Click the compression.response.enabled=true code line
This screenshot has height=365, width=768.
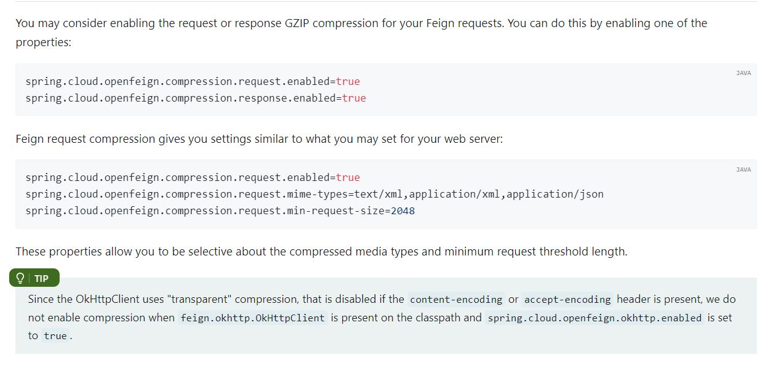click(x=195, y=98)
